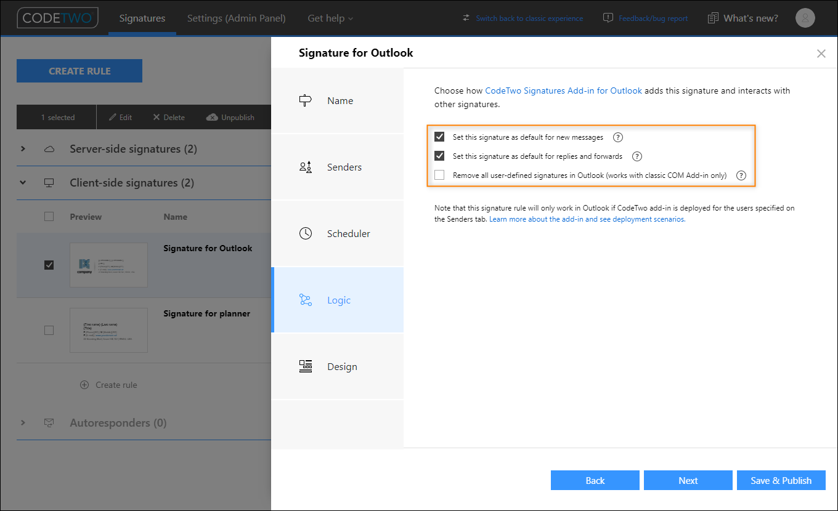Click the '1 selected' label
The width and height of the screenshot is (838, 511).
click(57, 117)
